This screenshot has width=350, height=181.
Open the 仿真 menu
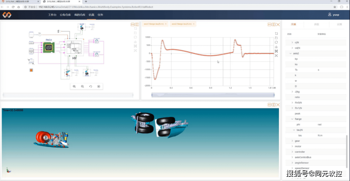tap(91, 15)
